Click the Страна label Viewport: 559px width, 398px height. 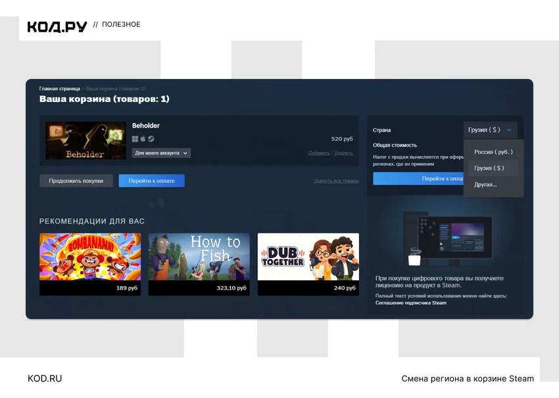click(382, 130)
